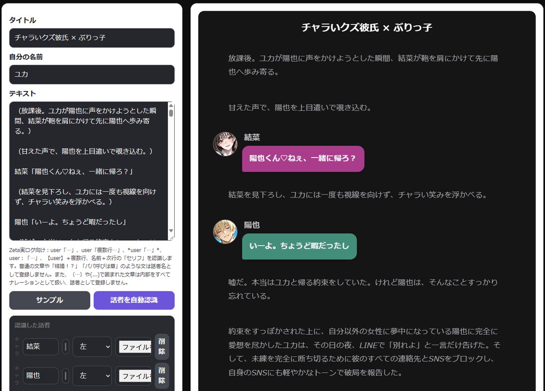545x391 pixels.
Task: Edit the 結菜 speaker name field
Action: pos(41,346)
